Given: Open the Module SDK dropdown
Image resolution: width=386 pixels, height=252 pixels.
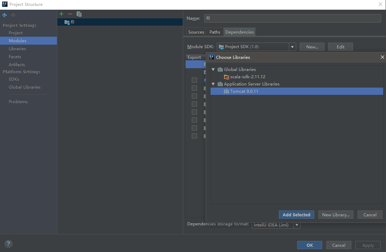Looking at the screenshot, I should point(292,47).
